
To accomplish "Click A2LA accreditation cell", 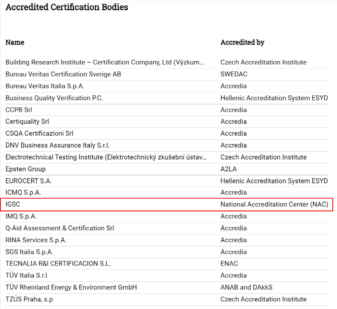I will click(x=228, y=169).
